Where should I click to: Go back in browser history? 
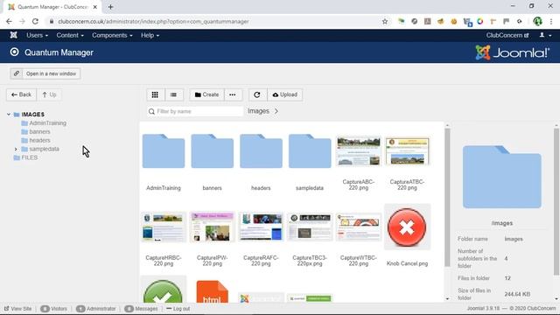point(9,21)
